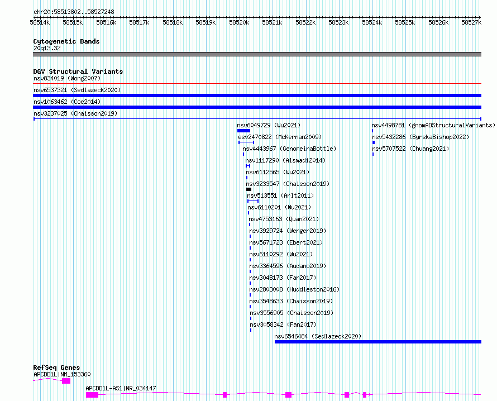Click the 58517k ruler tick label
This screenshot has height=401, width=497.
(x=139, y=22)
